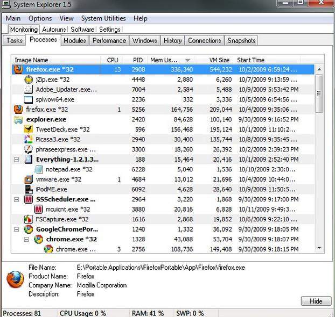This screenshot has height=317, width=335.
Task: Switch to the Tasks tab
Action: tap(15, 40)
